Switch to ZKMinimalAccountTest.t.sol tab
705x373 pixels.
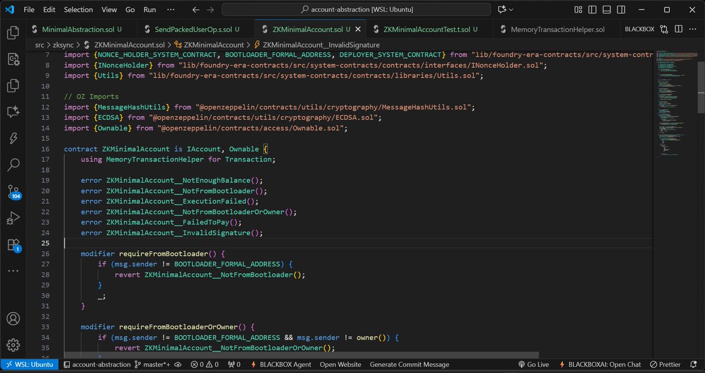[429, 29]
